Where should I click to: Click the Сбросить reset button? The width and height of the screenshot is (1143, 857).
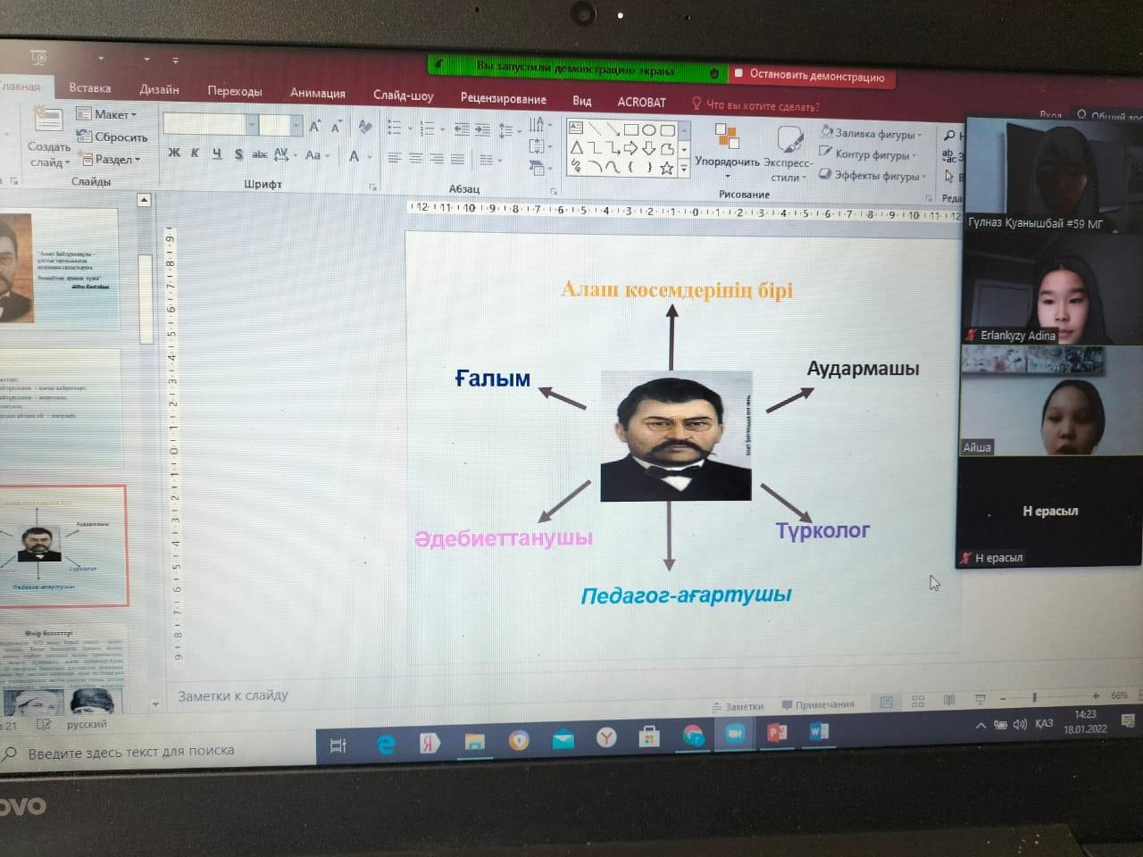(113, 137)
